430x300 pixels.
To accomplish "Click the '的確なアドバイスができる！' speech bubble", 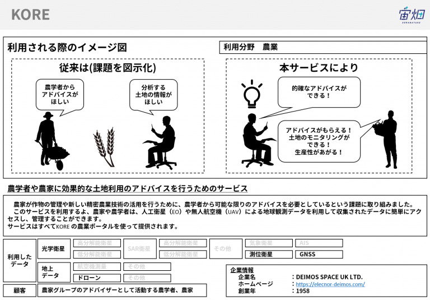I will pyautogui.click(x=319, y=93).
